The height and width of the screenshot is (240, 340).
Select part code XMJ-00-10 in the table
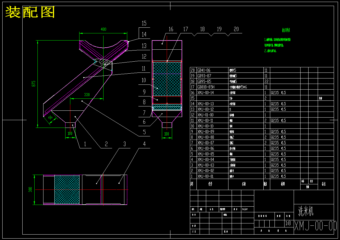[x=205, y=126]
